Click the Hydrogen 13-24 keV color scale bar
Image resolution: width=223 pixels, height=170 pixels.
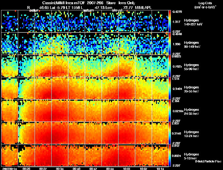coord(169,133)
